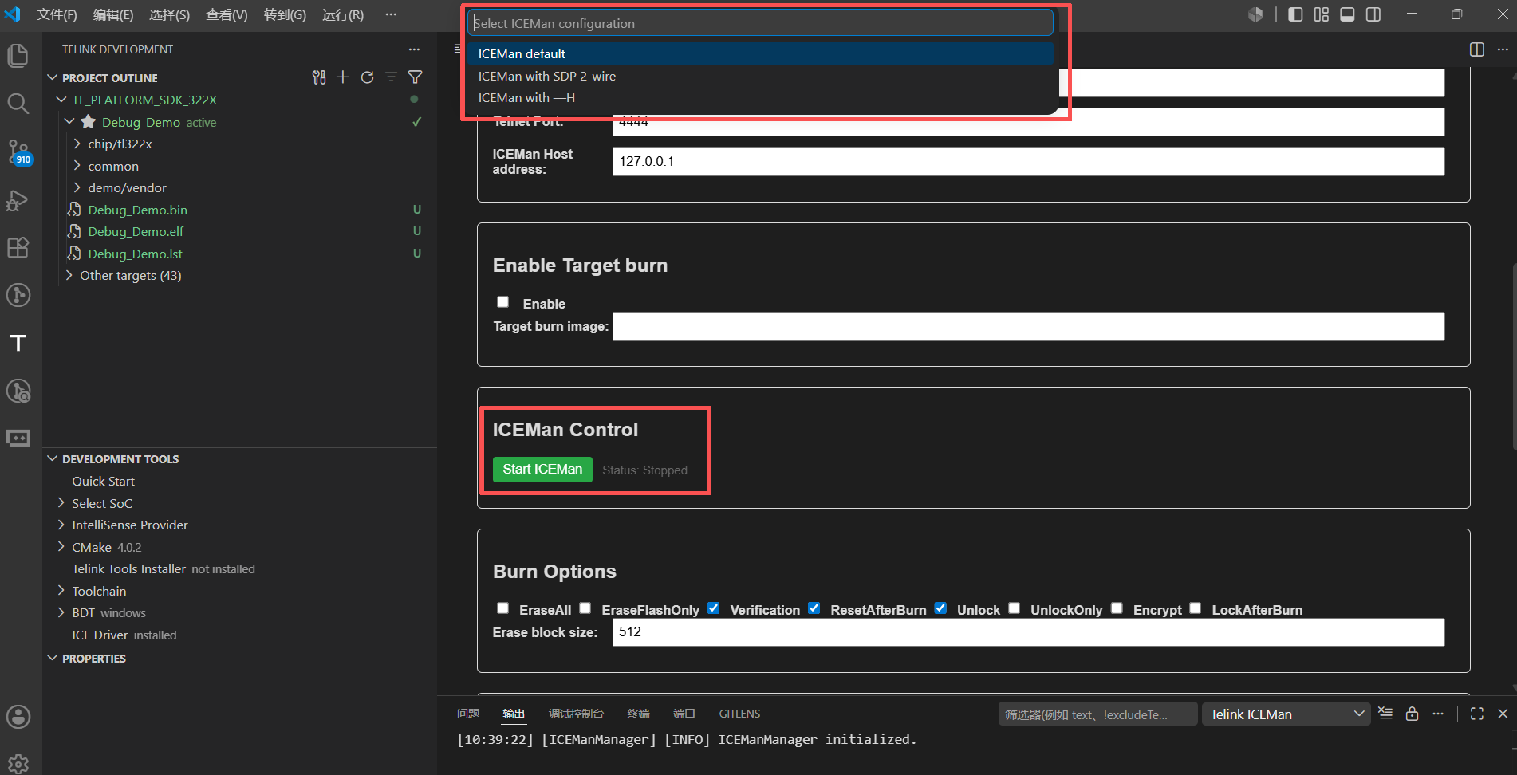Open the git branch circle icon view
The image size is (1517, 775).
click(18, 295)
